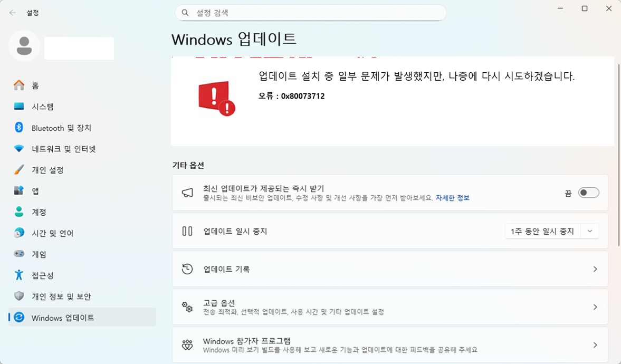Select the 시간 및 언어 clock icon

pyautogui.click(x=18, y=233)
